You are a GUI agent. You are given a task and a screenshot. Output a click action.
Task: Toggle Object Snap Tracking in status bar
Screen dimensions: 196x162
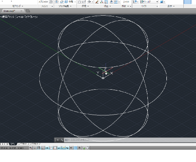pyautogui.click(x=59, y=148)
